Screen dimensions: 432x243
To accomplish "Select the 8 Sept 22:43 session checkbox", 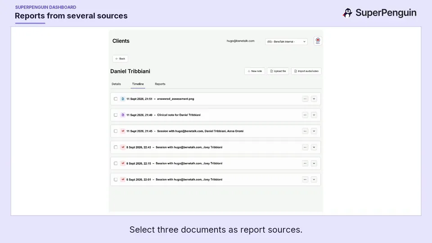I will pyautogui.click(x=116, y=147).
